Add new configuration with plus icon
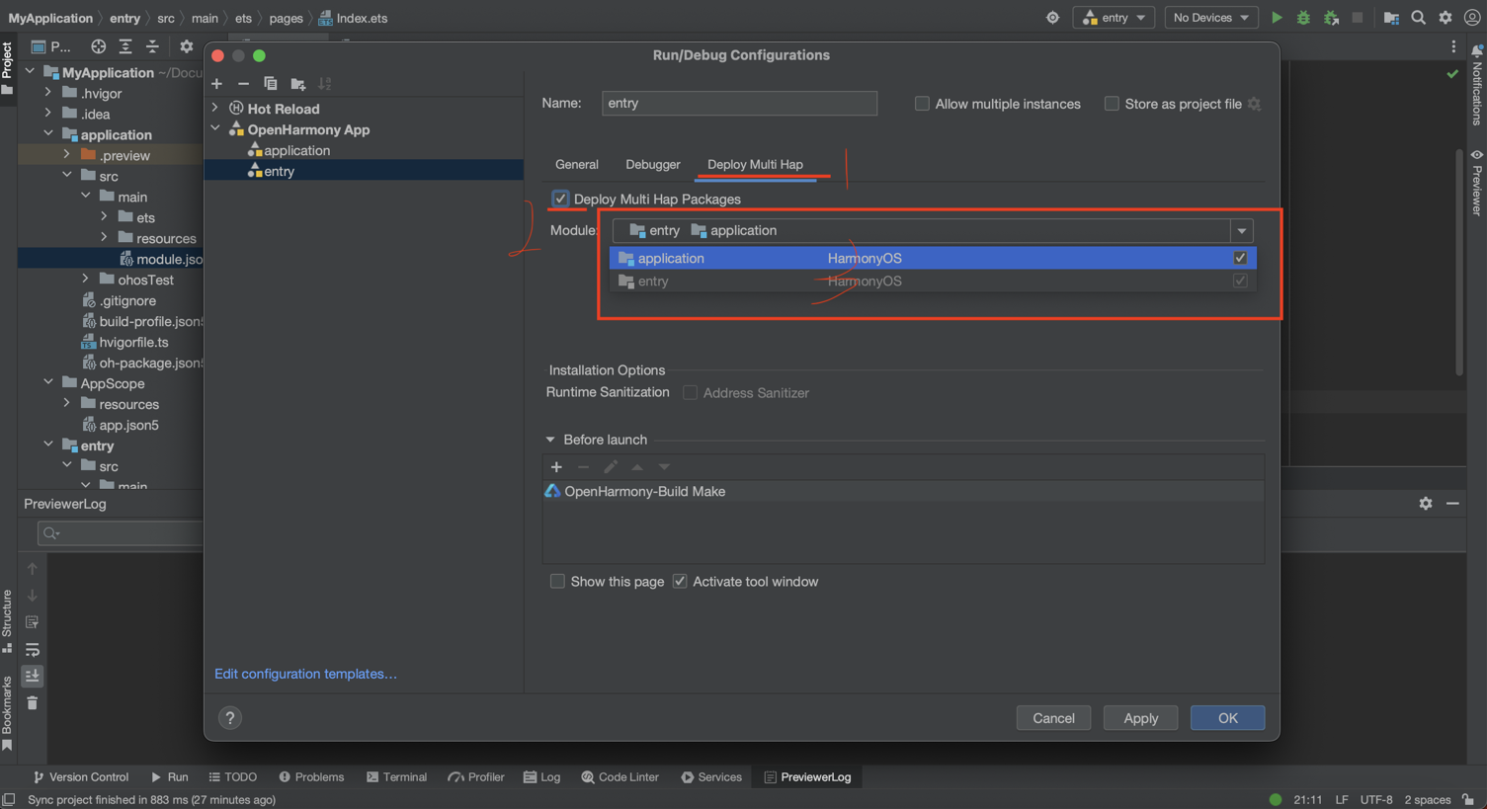This screenshot has width=1487, height=809. (x=217, y=84)
